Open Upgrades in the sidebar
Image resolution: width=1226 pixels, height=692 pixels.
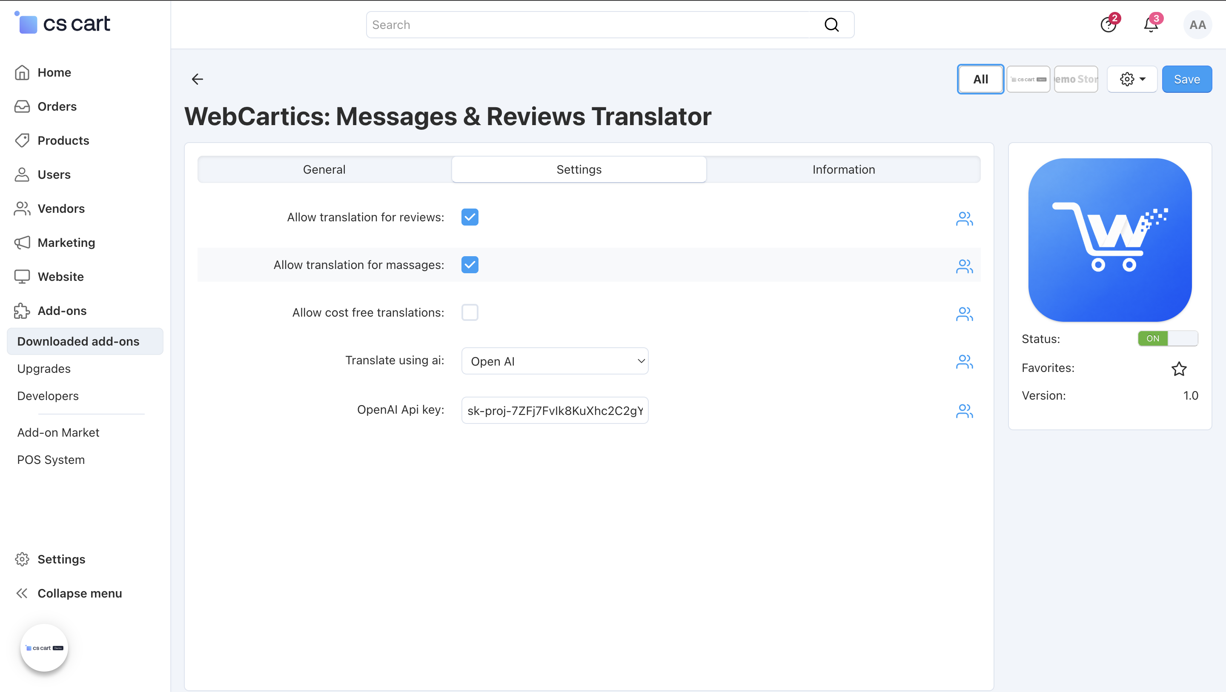point(44,369)
